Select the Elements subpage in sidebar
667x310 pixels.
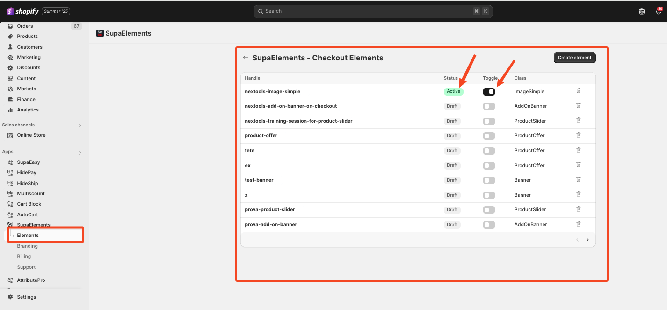pos(28,235)
